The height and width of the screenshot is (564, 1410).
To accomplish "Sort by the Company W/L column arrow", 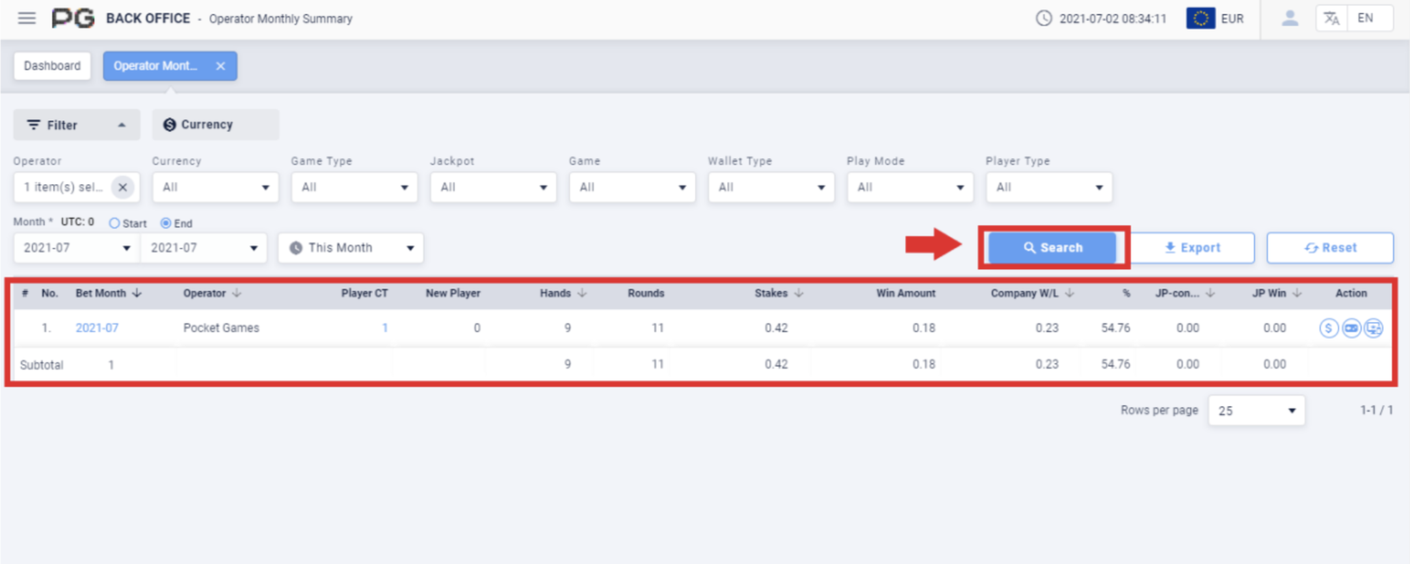I will pyautogui.click(x=1069, y=293).
